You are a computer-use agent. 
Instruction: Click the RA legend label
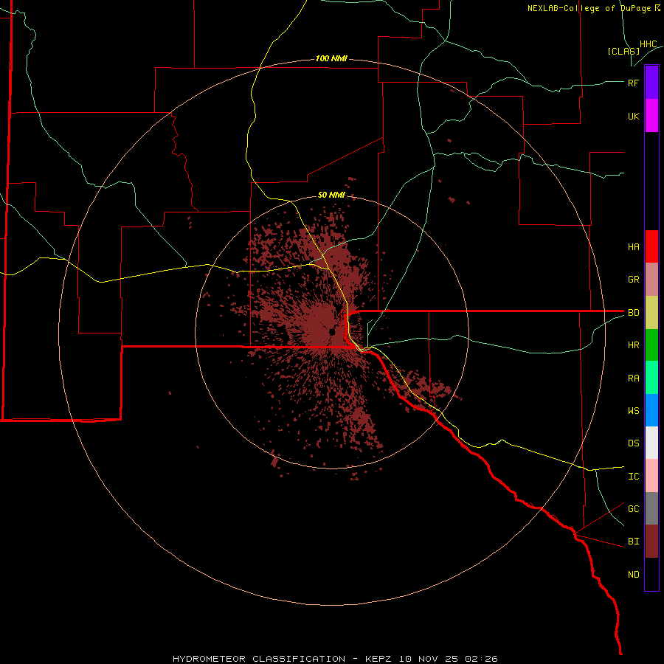pos(633,378)
